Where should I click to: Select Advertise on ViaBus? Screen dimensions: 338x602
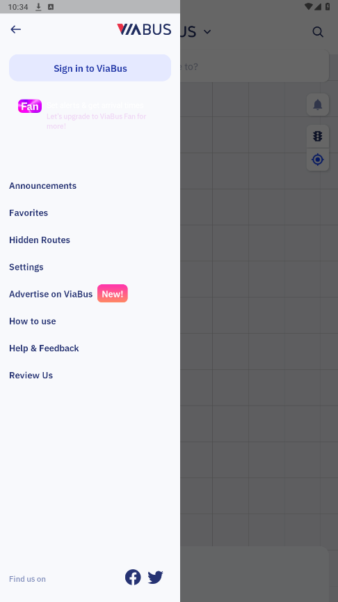click(x=51, y=294)
